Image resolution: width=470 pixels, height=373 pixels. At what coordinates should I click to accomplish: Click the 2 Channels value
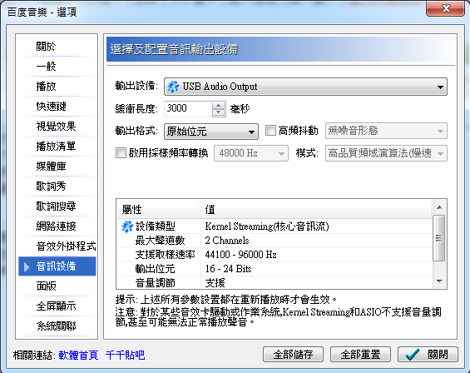coord(227,241)
